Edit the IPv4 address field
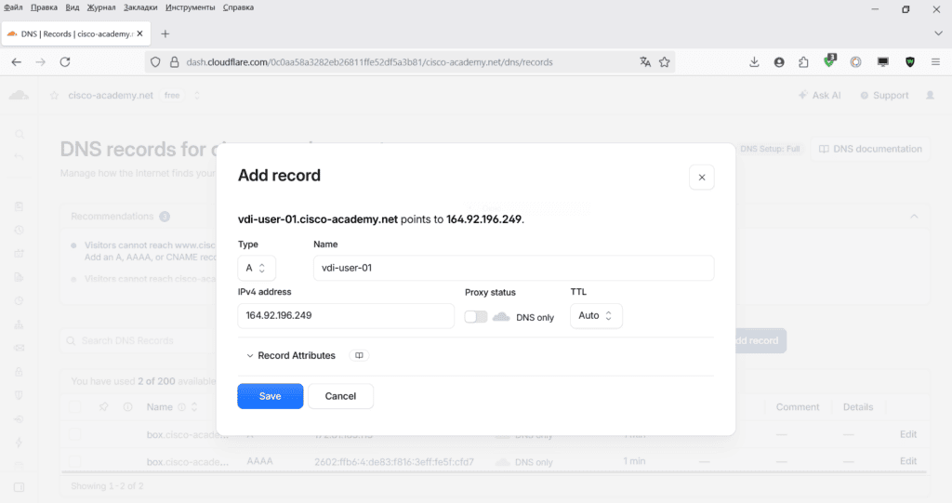The height and width of the screenshot is (503, 952). [x=346, y=316]
